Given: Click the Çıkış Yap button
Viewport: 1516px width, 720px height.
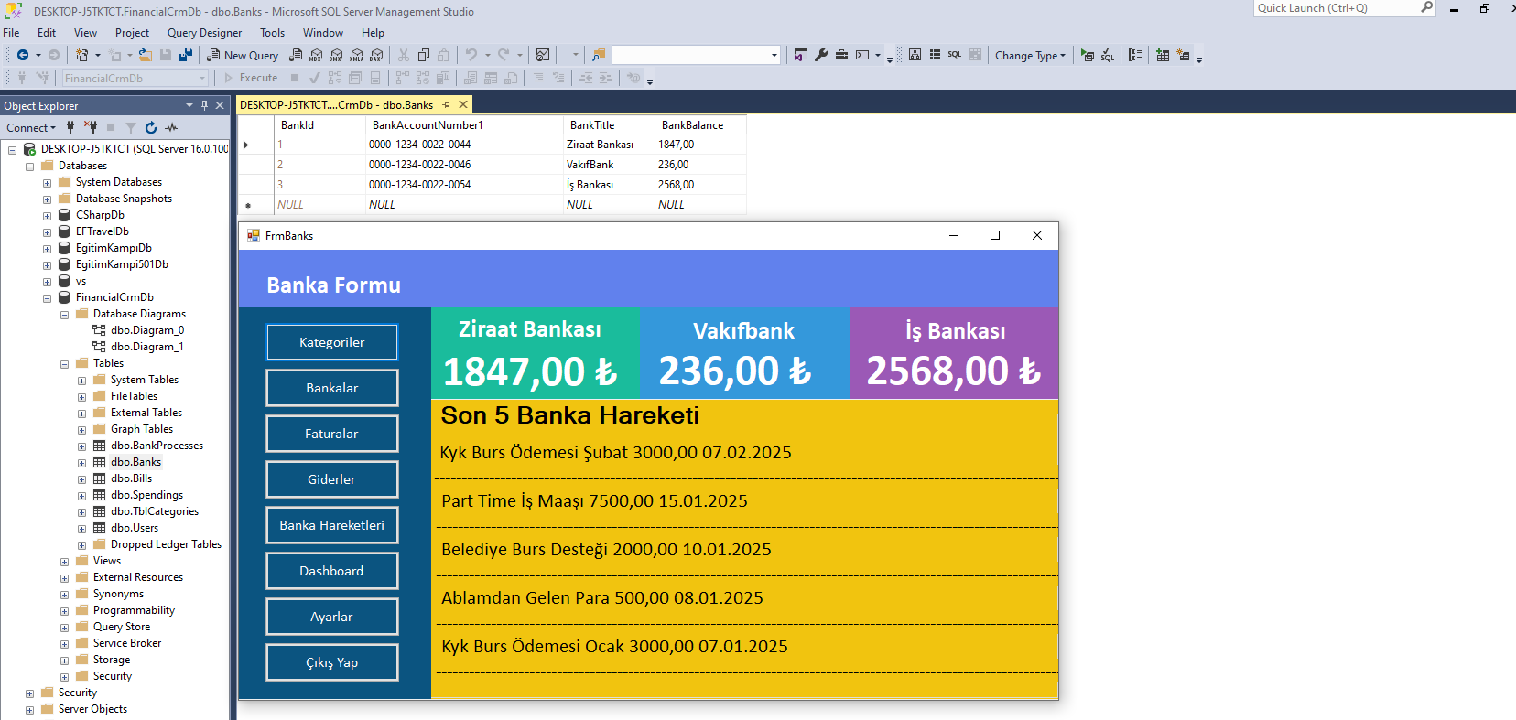Looking at the screenshot, I should (x=332, y=662).
